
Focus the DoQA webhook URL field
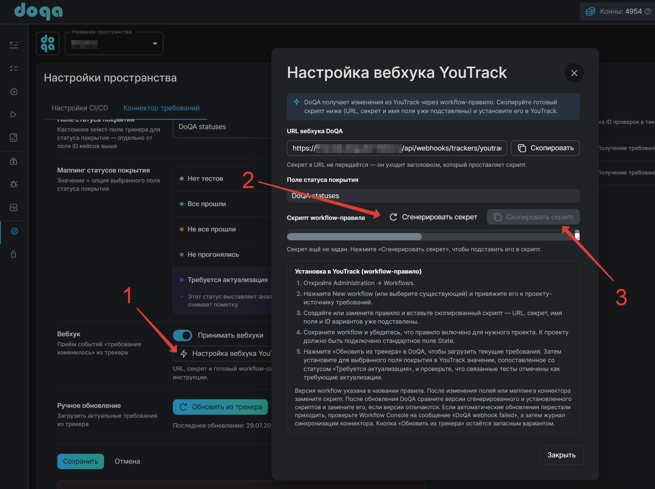397,148
